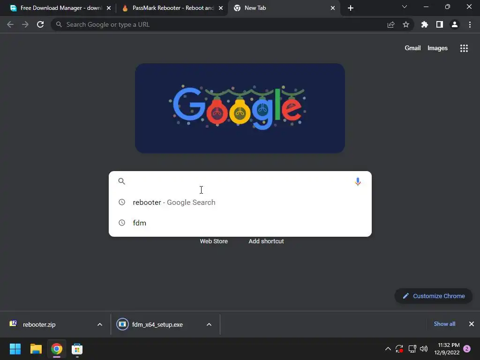480x360 pixels.
Task: Select the fdm search suggestion
Action: (x=240, y=223)
